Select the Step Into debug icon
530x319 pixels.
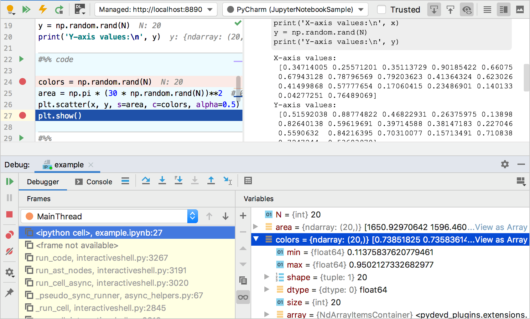point(162,181)
